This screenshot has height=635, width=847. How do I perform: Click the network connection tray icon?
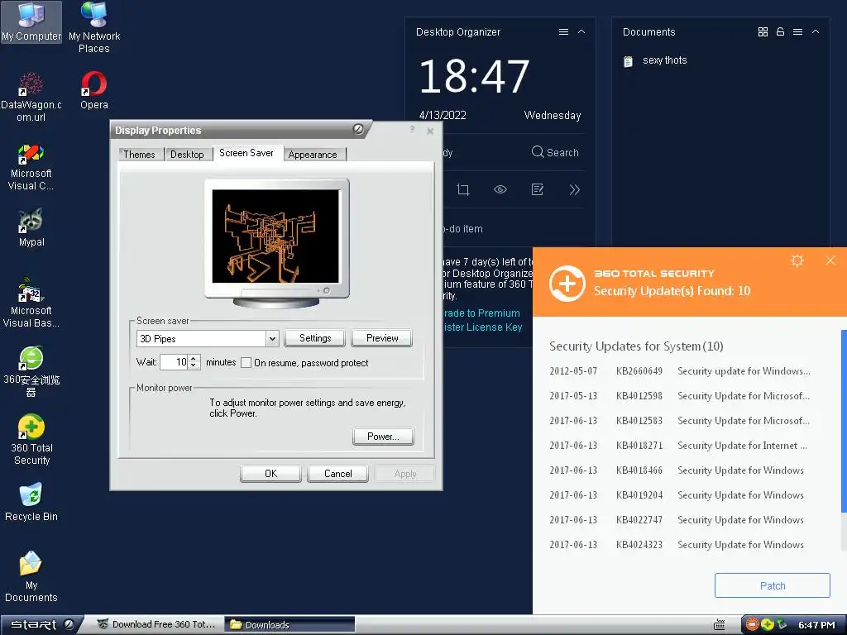[782, 625]
